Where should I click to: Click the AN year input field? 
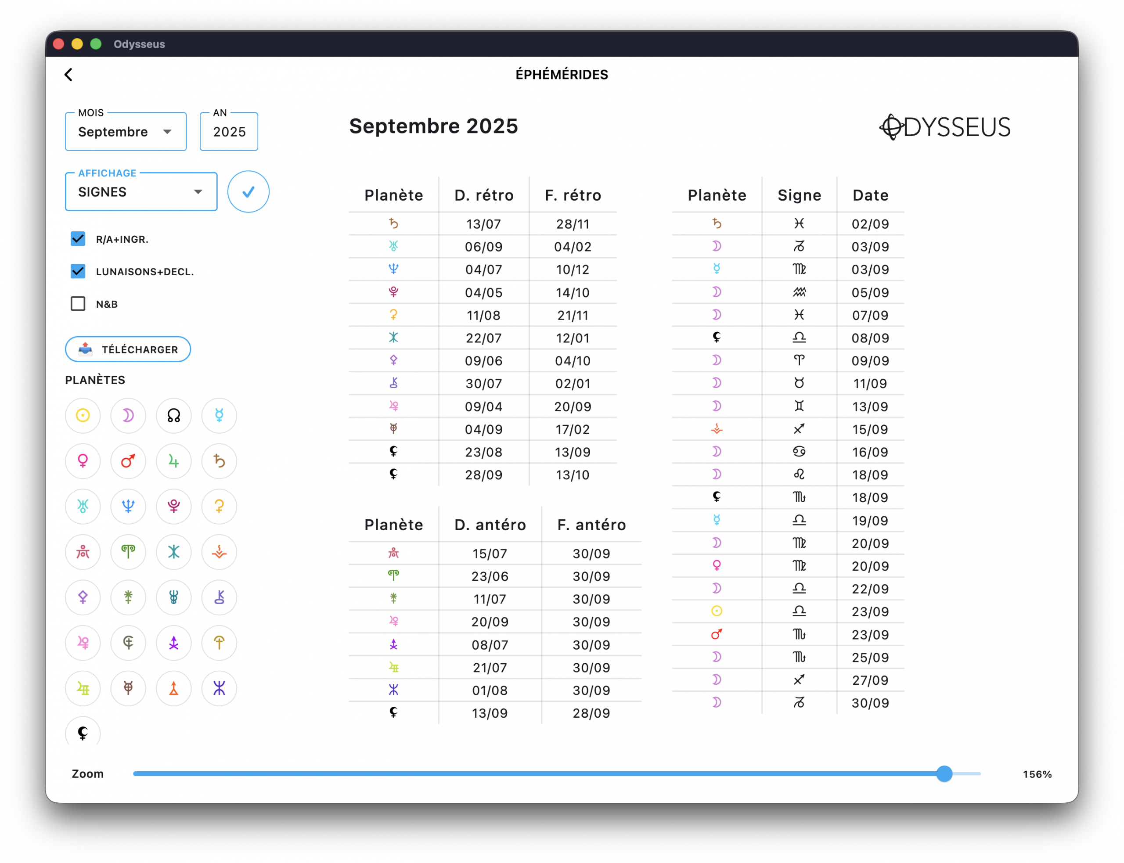pyautogui.click(x=229, y=132)
